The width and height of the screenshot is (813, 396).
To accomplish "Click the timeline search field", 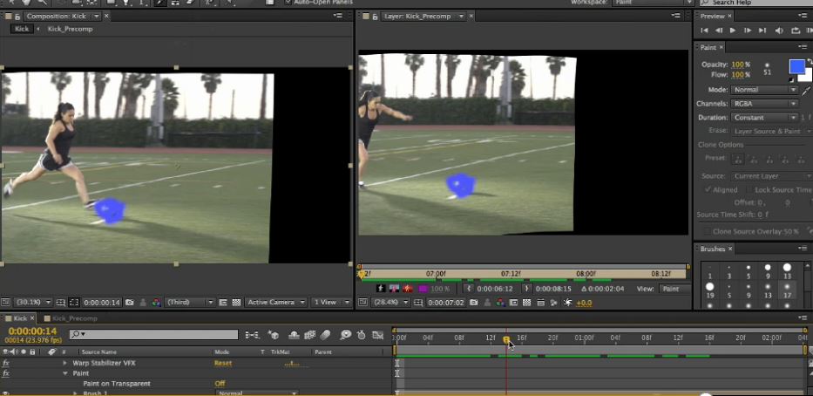I will [x=154, y=334].
